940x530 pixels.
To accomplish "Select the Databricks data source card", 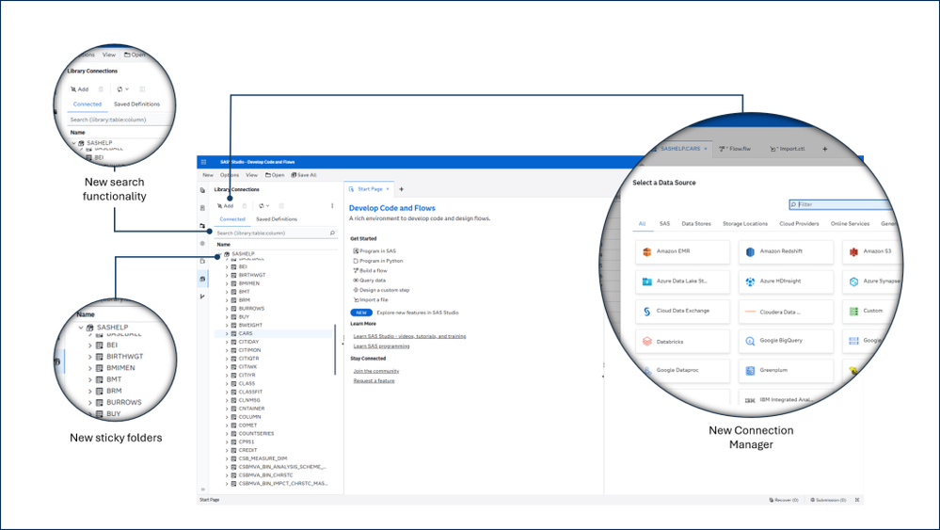I will (682, 341).
